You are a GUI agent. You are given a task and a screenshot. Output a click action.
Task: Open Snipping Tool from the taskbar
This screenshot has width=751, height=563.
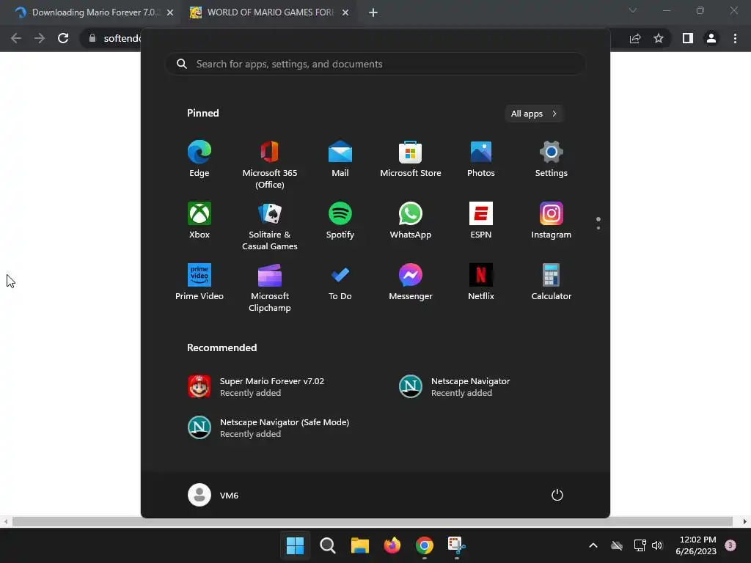pyautogui.click(x=456, y=545)
